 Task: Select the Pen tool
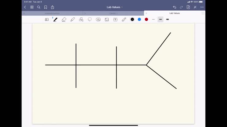pos(55,19)
